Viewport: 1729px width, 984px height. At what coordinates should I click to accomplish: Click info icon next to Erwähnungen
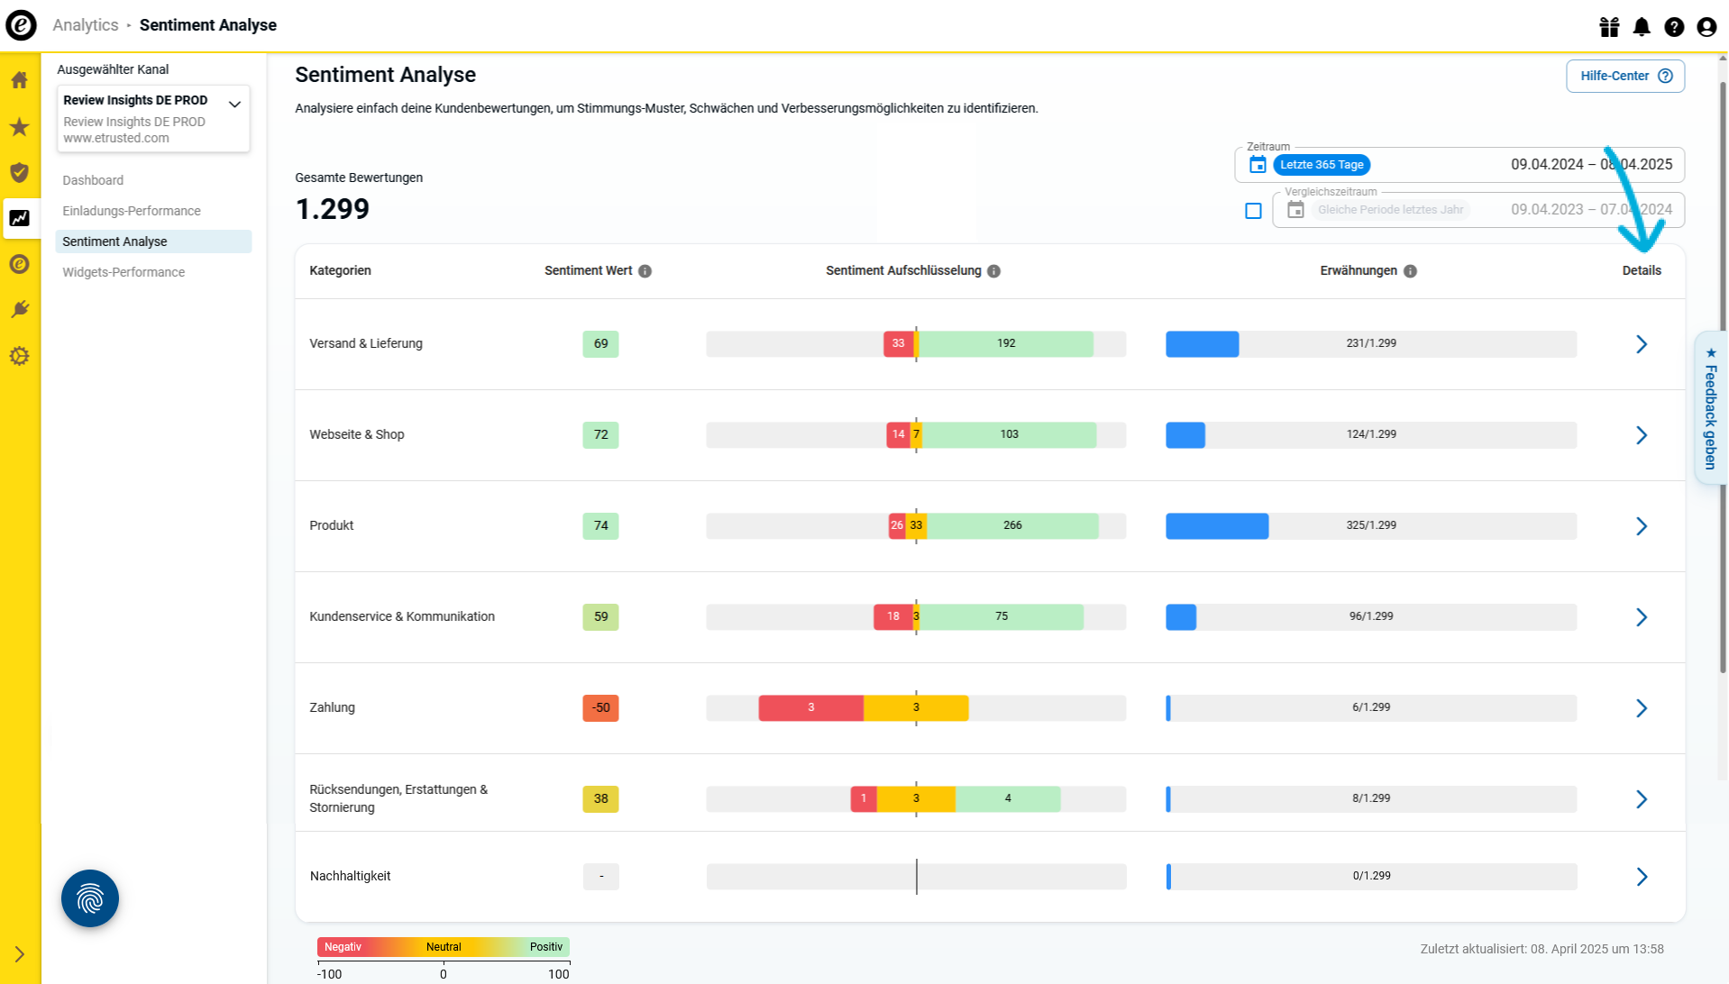(x=1410, y=271)
